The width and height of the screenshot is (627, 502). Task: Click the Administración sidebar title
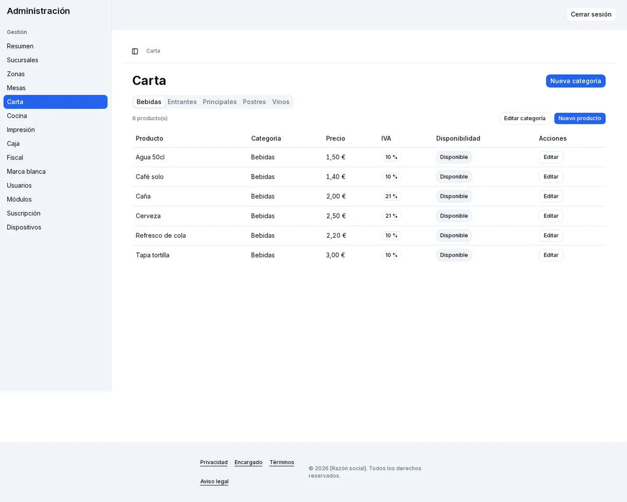38,11
